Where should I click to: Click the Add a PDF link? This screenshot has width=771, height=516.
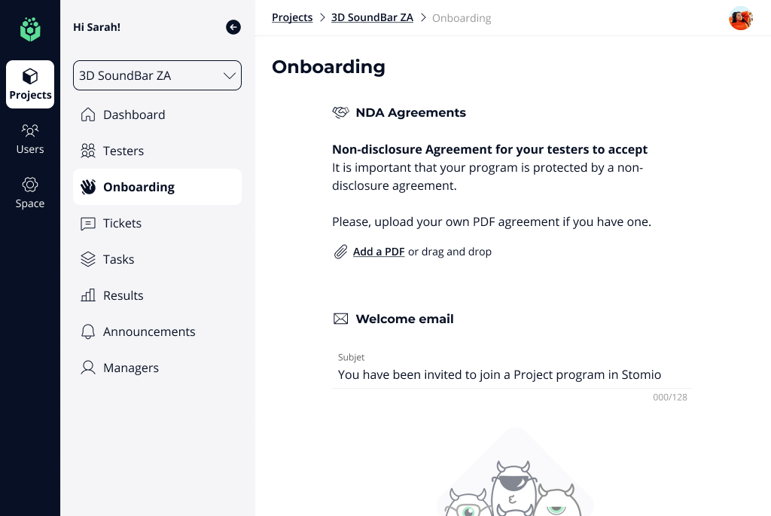(x=379, y=252)
